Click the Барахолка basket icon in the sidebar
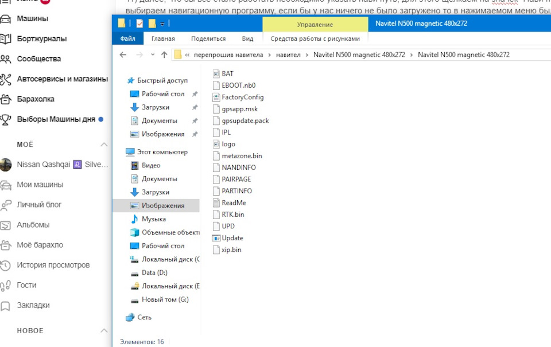 (6, 99)
